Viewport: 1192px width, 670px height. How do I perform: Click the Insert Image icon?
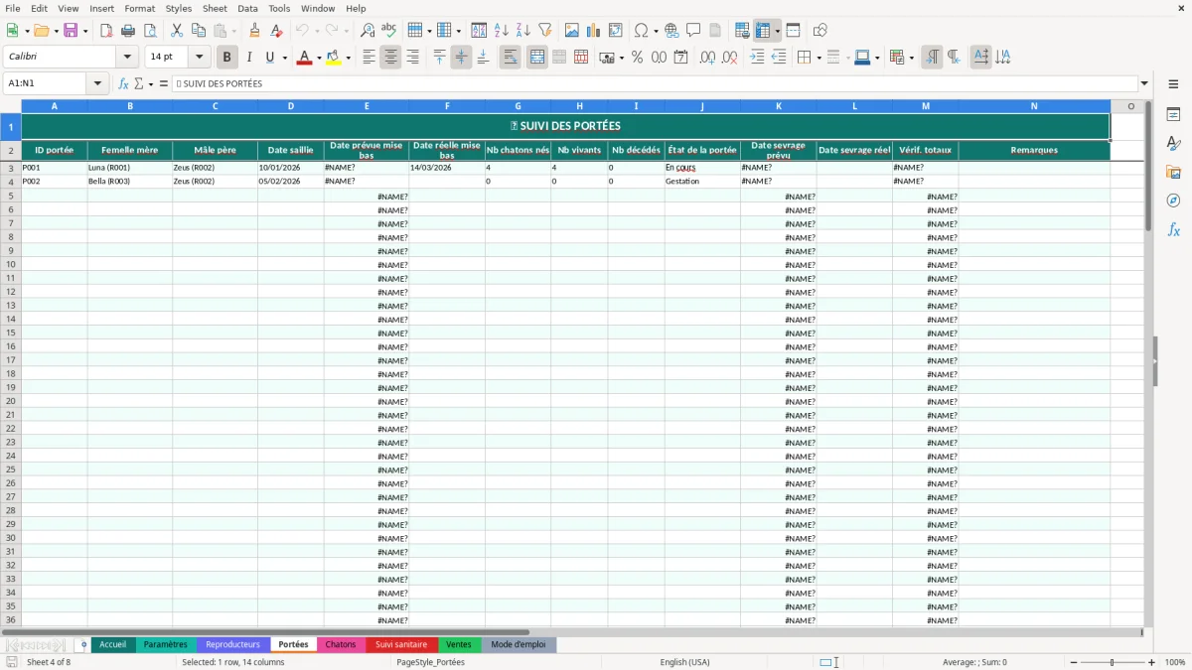tap(572, 31)
